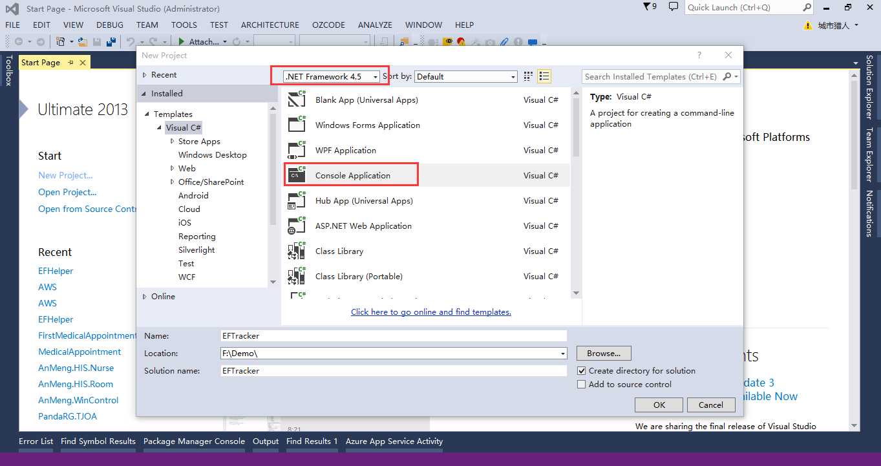Viewport: 881px width, 466px height.
Task: Click the search magnifier in Search Installed Templates
Action: point(727,76)
